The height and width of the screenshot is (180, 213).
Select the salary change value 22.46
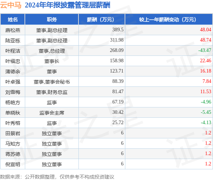coord(206,60)
